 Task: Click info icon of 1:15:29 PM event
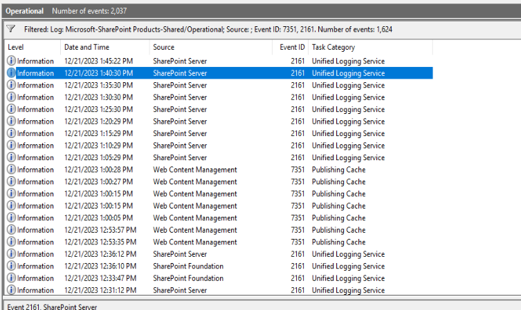coord(11,133)
